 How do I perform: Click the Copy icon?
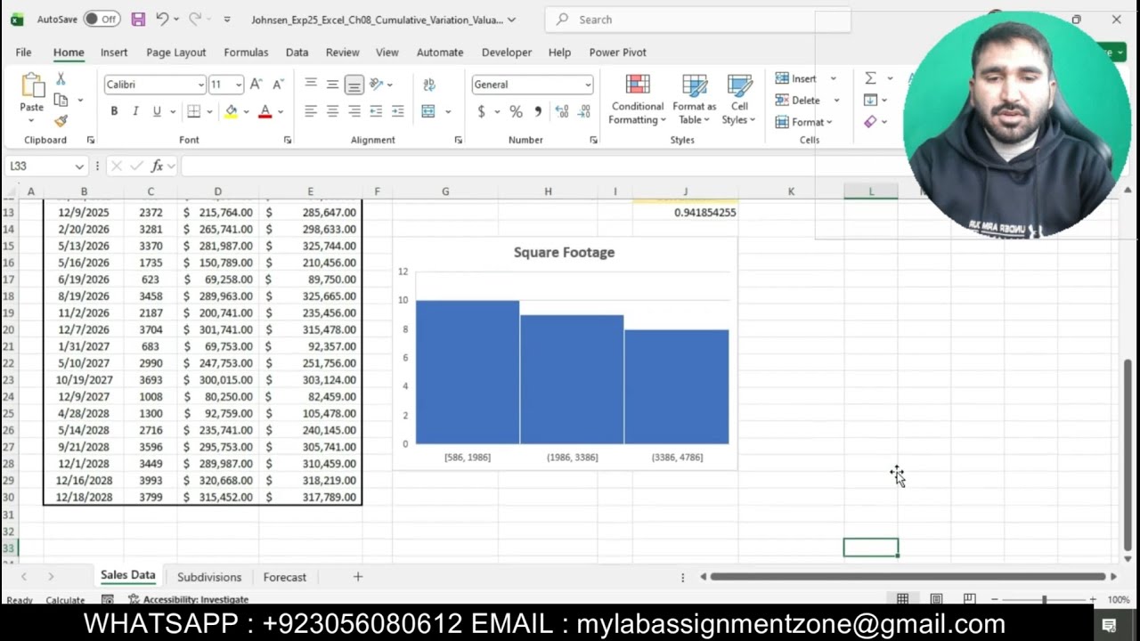(x=61, y=100)
